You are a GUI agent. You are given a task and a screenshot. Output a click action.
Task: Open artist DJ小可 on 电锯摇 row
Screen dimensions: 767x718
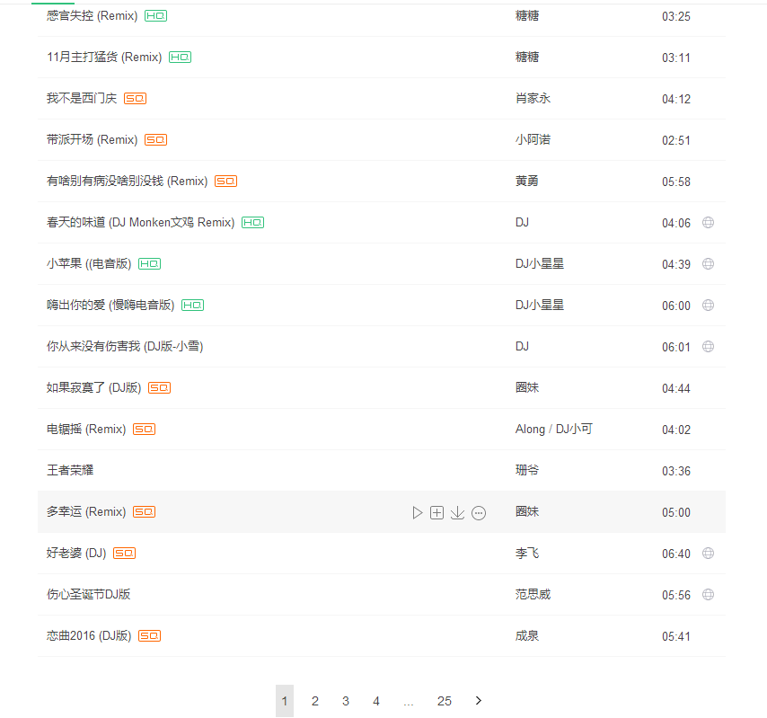pyautogui.click(x=574, y=429)
